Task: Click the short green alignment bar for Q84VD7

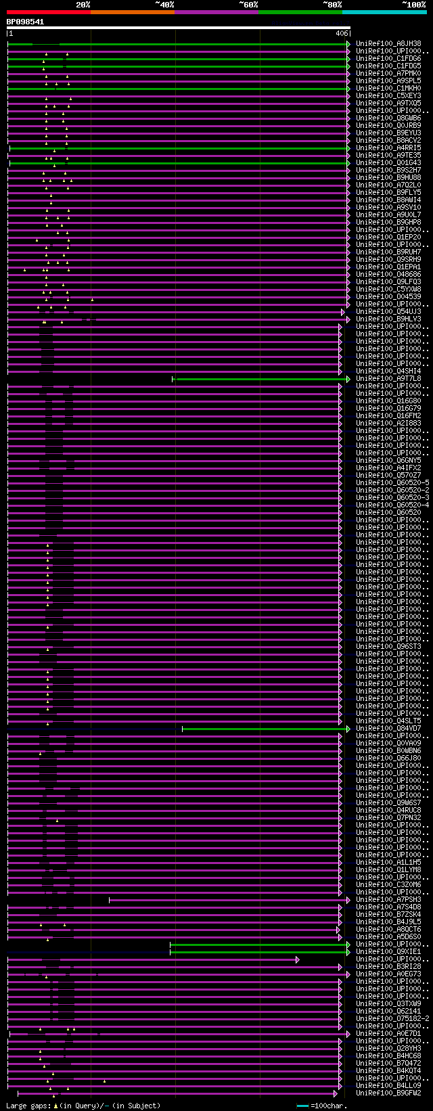Action: (x=266, y=729)
